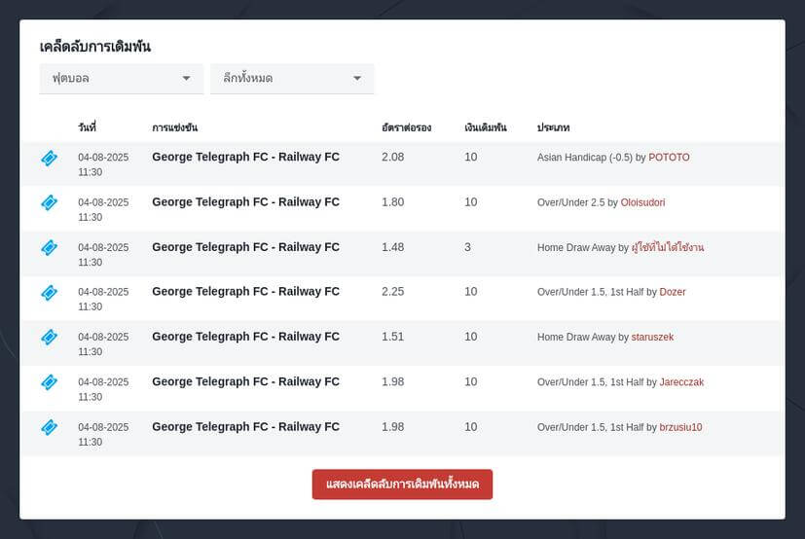This screenshot has width=805, height=539.
Task: Click the ผู้ใช้ที่ไม่ได้ใช้งาน user link
Action: pyautogui.click(x=668, y=248)
